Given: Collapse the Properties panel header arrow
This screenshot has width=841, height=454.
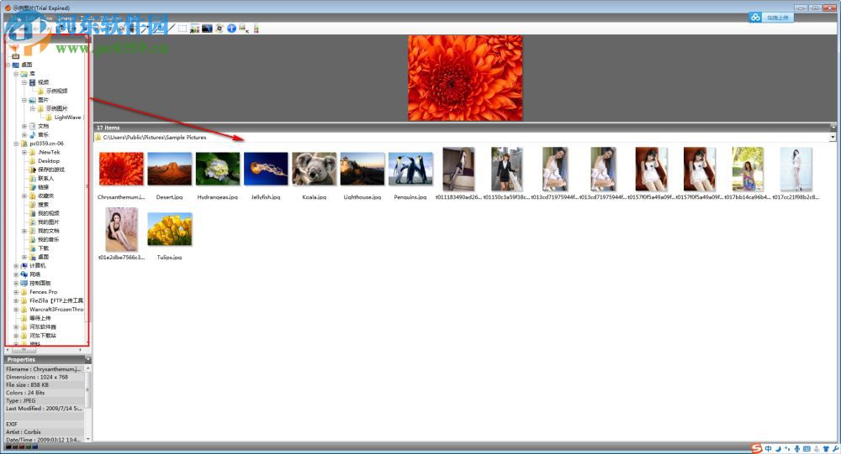Looking at the screenshot, I should pos(88,359).
